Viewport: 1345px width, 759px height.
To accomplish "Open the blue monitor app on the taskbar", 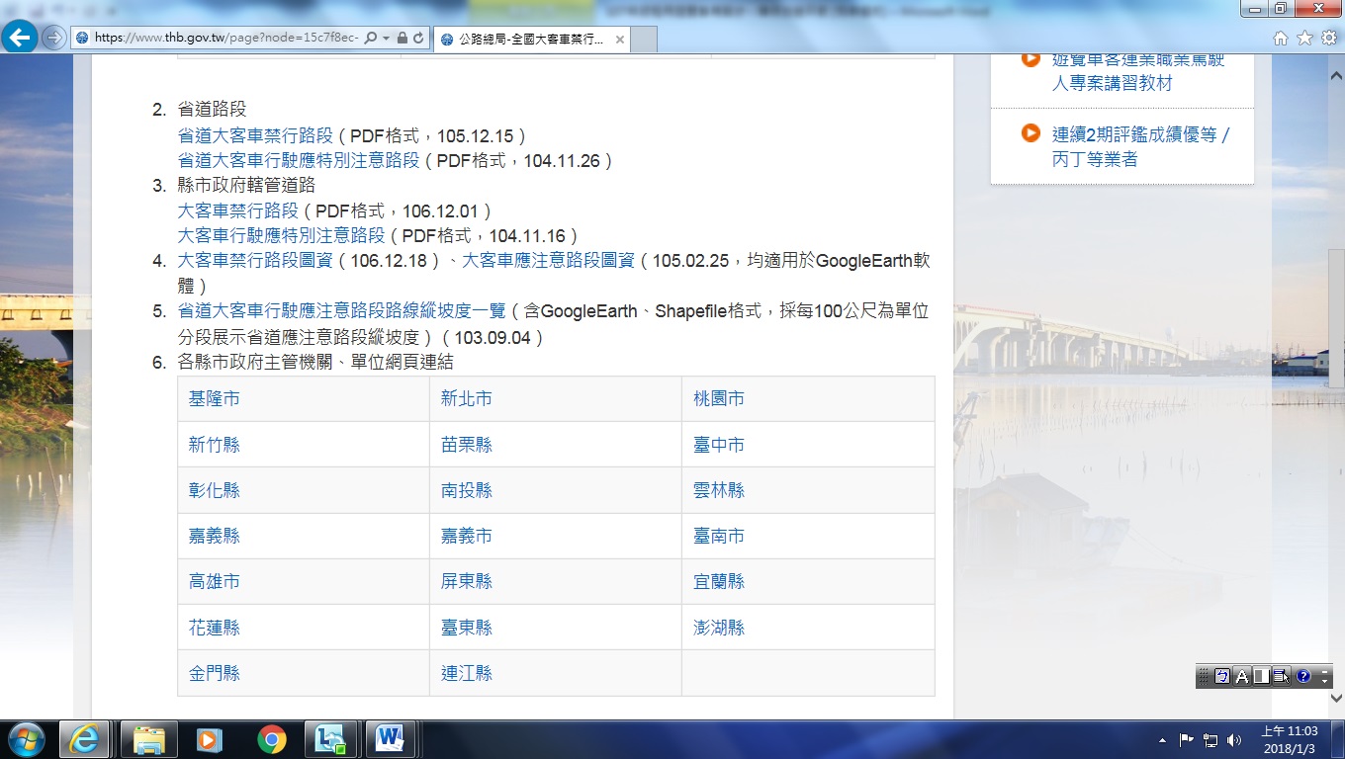I will [329, 739].
